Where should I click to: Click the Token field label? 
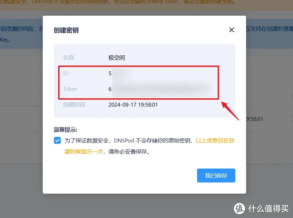pyautogui.click(x=70, y=89)
